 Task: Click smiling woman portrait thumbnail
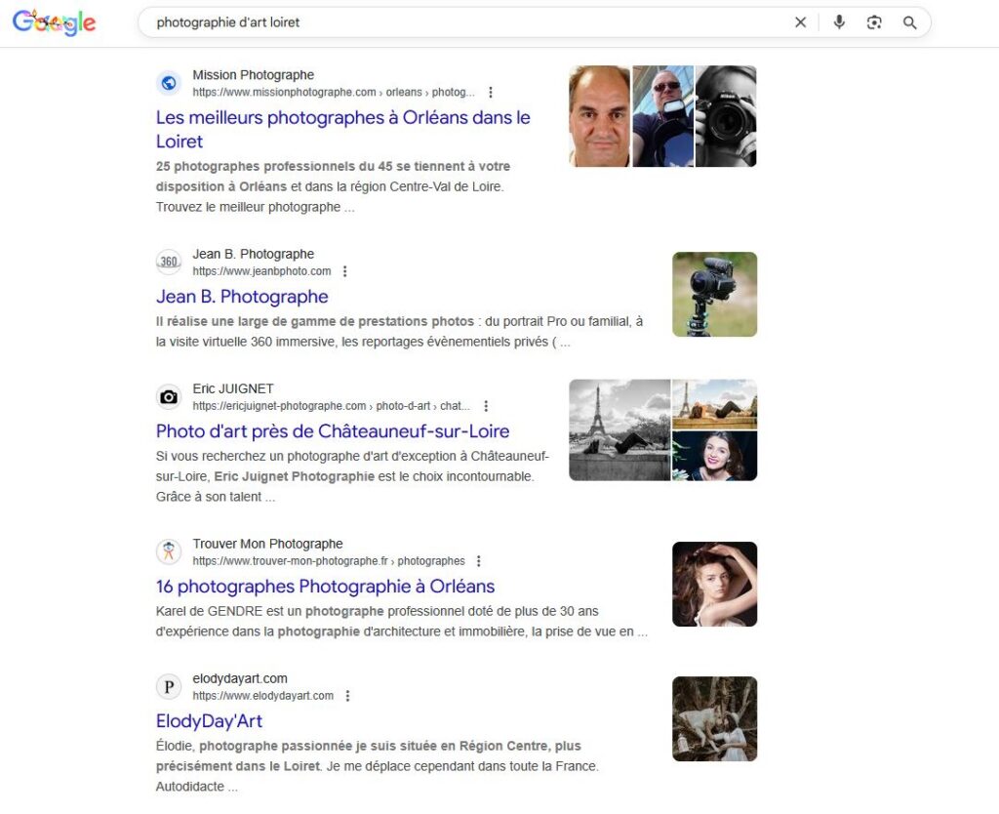coord(715,456)
